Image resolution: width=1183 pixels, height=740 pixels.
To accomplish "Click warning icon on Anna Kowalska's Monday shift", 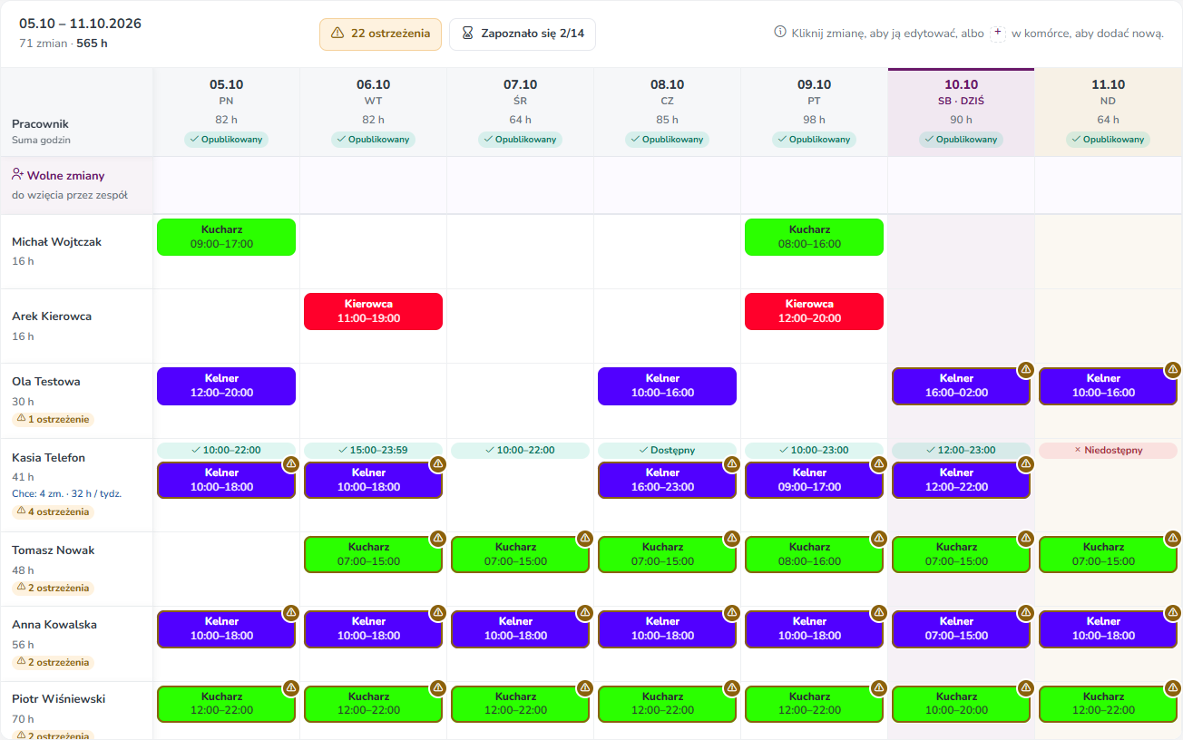I will pos(291,612).
